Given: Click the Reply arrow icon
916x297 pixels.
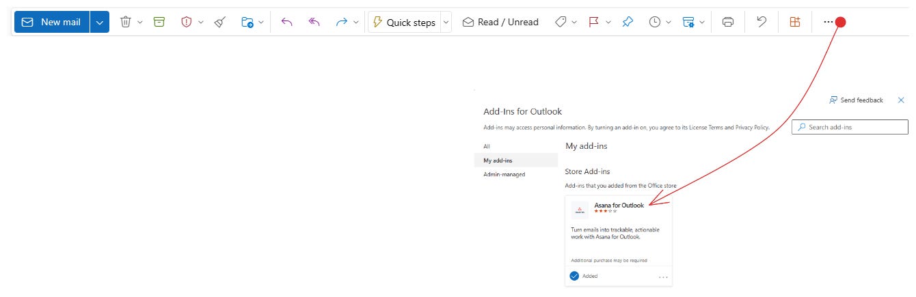Looking at the screenshot, I should tap(286, 22).
